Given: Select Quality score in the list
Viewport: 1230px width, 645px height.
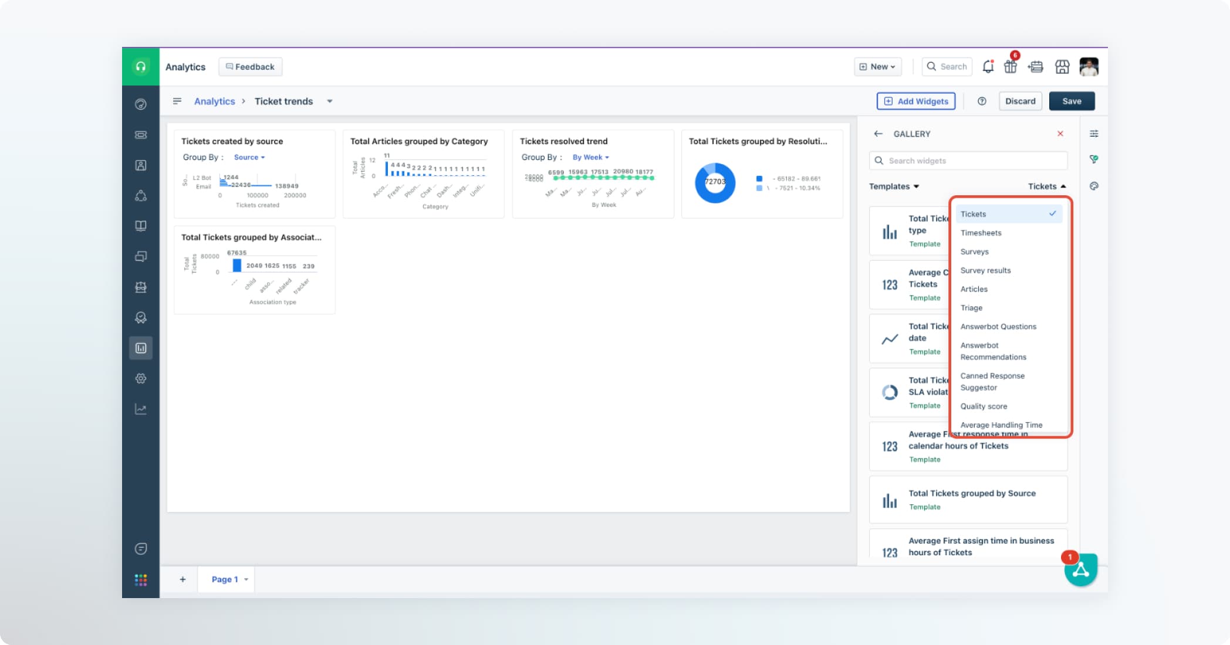Looking at the screenshot, I should coord(1008,406).
